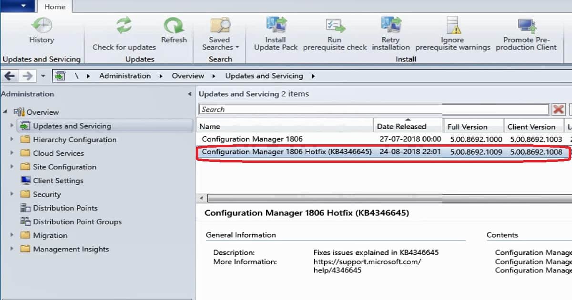Click the horizontal scrollbar under the list
Viewport: 572px width, 300px height.
(388, 198)
